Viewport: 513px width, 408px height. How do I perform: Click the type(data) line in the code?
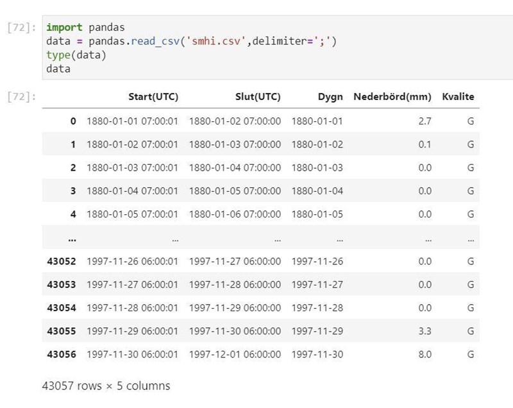click(x=76, y=55)
